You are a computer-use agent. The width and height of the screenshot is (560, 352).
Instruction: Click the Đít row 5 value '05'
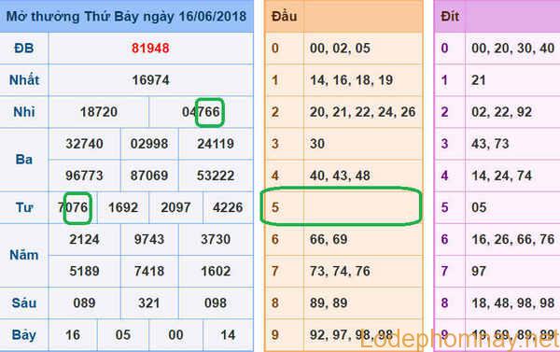tap(479, 207)
